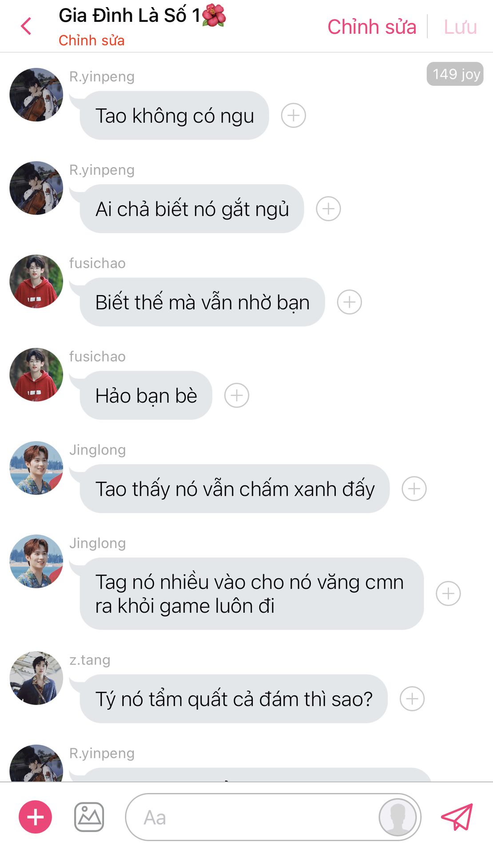The image size is (493, 853).
Task: Tap the "Lưu" save button
Action: (460, 27)
